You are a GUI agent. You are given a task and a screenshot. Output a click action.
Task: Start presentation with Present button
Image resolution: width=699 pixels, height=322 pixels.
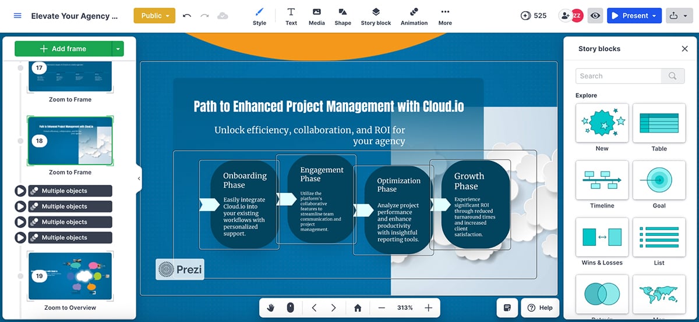pyautogui.click(x=629, y=16)
